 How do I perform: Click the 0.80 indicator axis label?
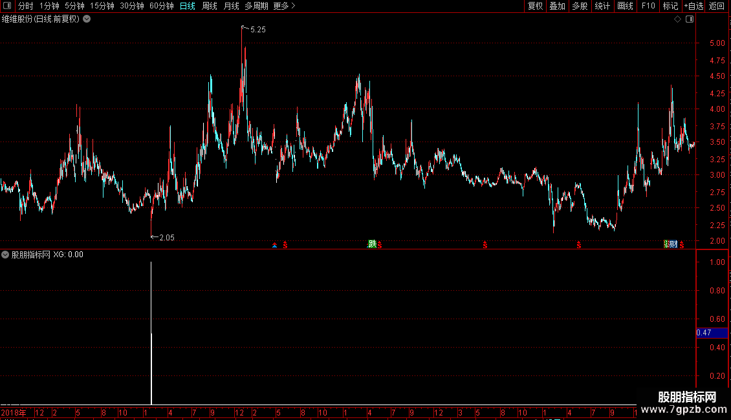click(x=717, y=291)
